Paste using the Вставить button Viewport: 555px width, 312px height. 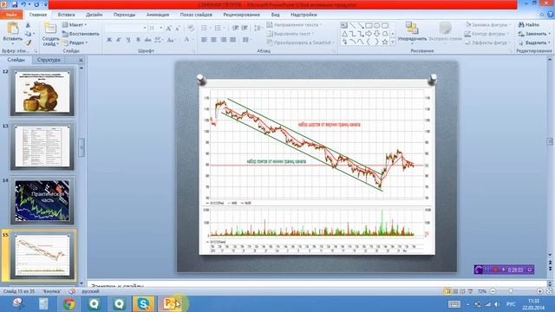(x=12, y=33)
